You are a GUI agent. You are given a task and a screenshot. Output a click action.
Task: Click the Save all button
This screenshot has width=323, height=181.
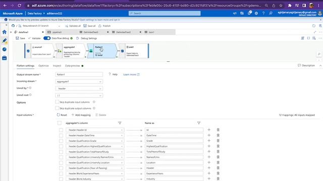(89, 26)
